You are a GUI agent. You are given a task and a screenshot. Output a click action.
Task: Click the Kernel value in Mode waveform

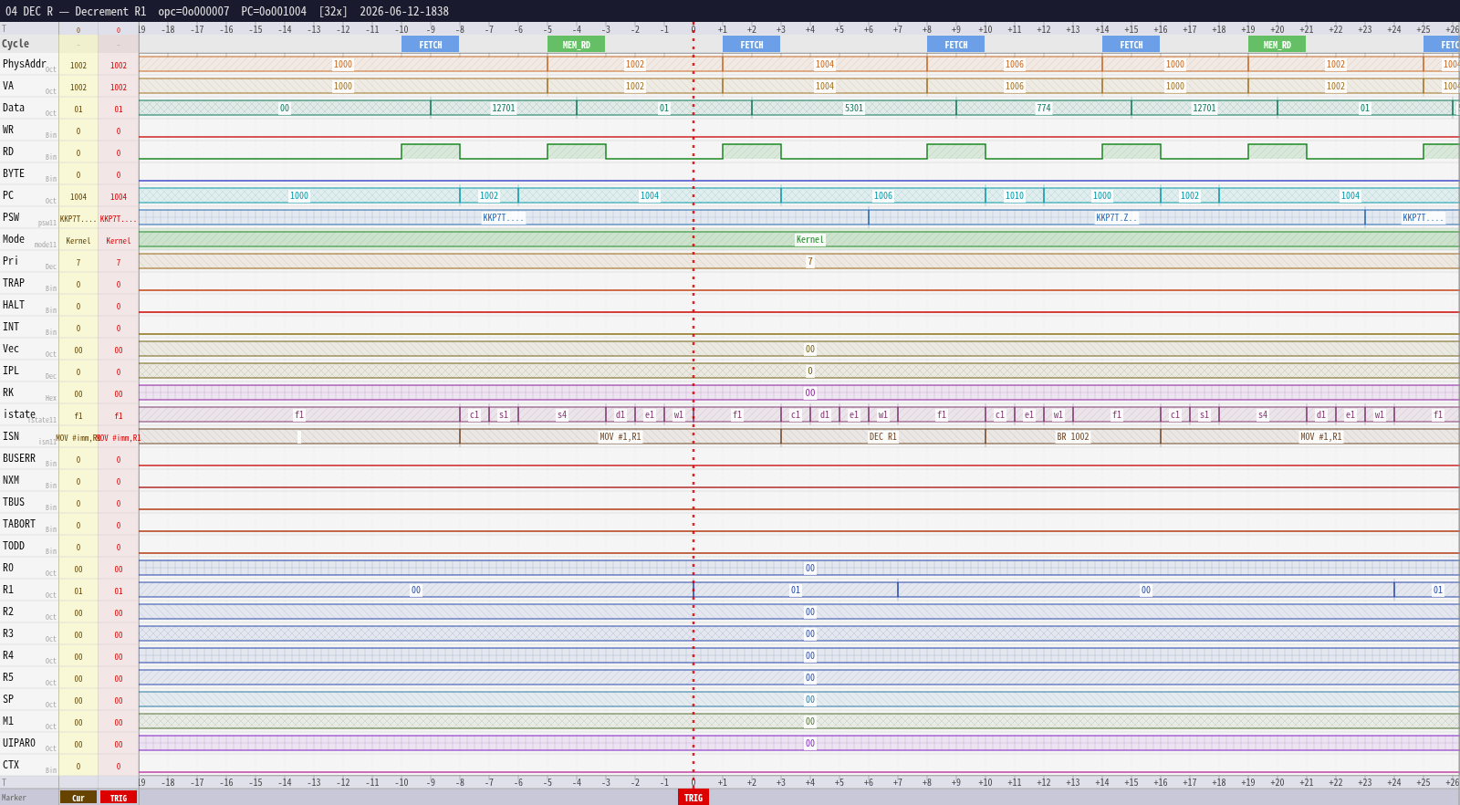pos(810,240)
